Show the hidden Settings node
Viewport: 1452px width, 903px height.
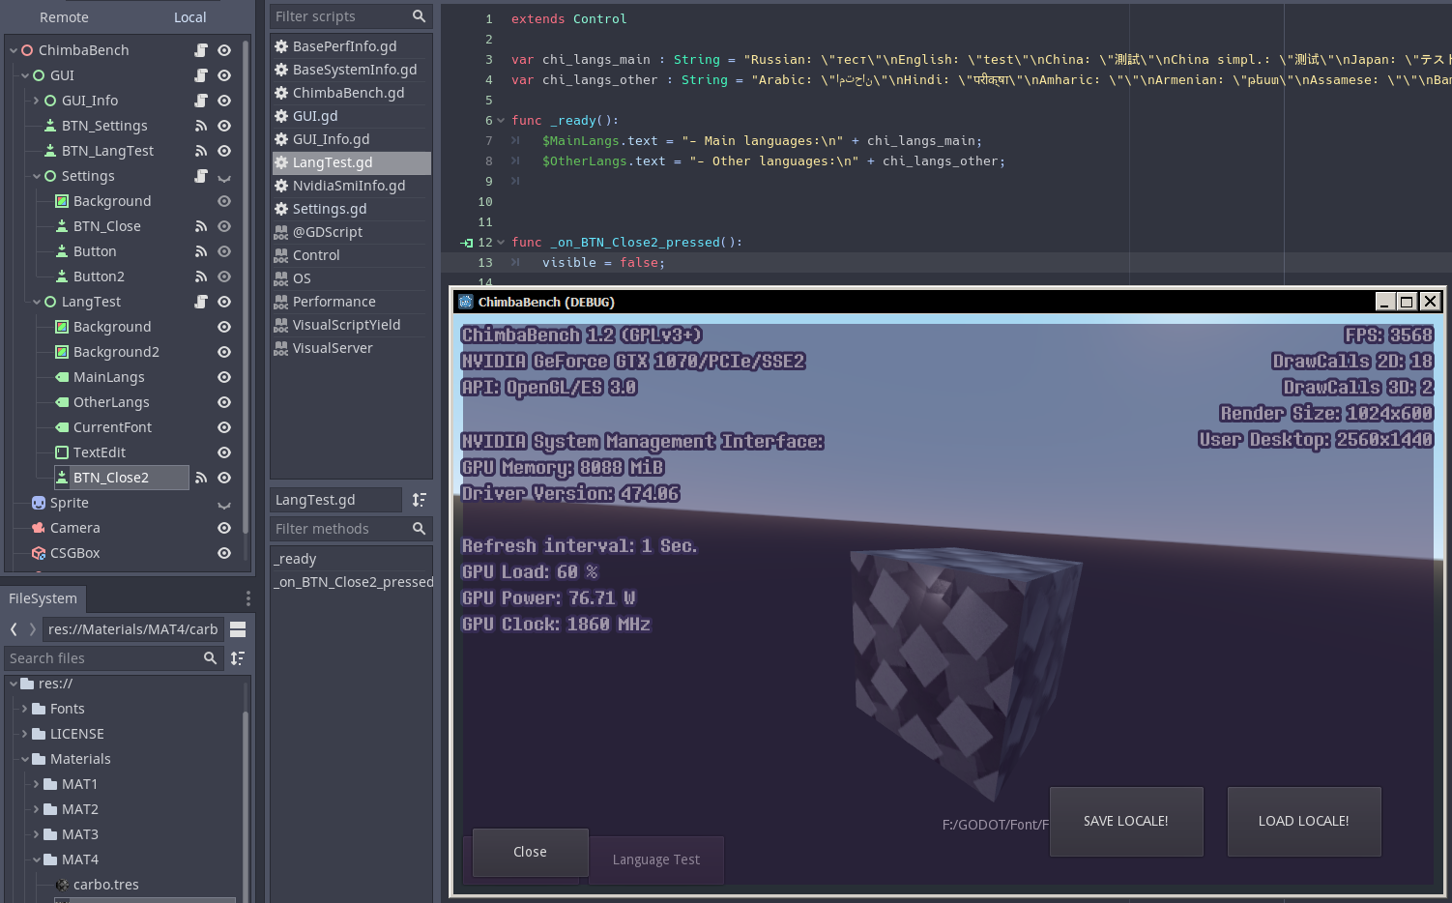pos(224,176)
